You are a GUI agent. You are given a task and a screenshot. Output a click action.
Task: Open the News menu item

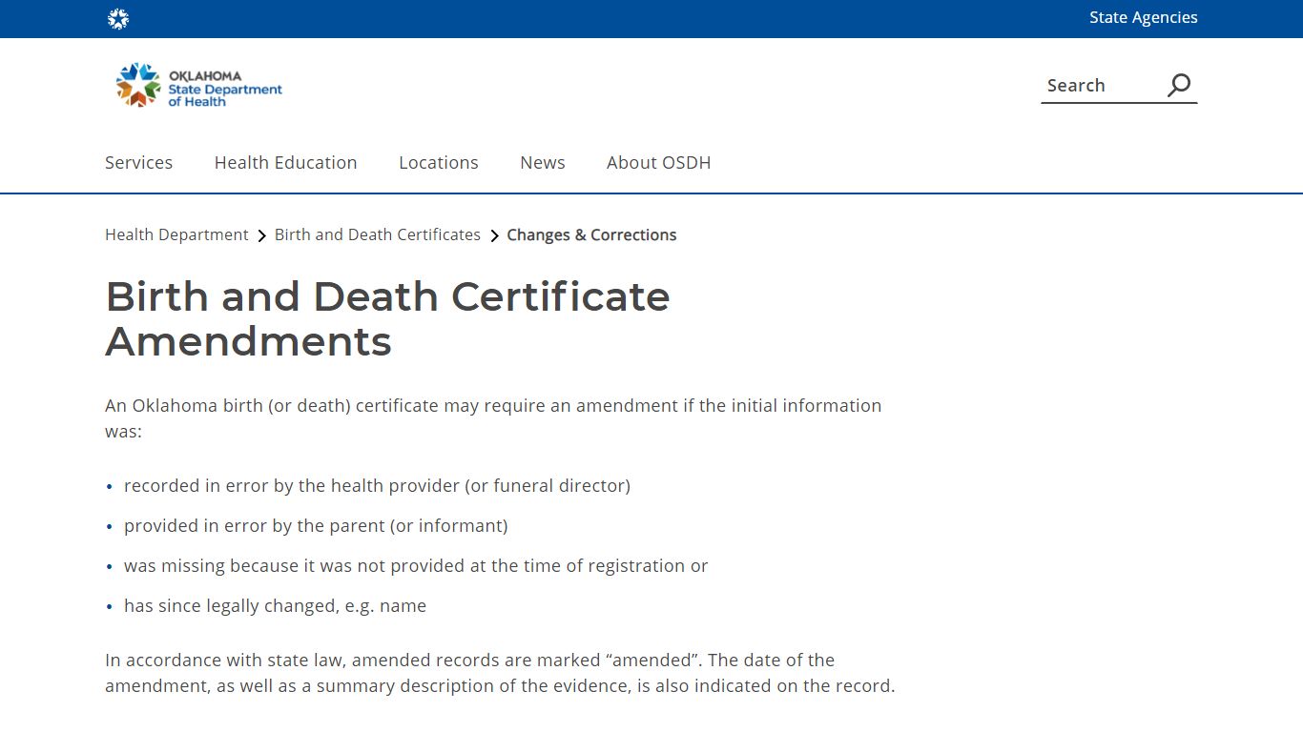[x=543, y=162]
